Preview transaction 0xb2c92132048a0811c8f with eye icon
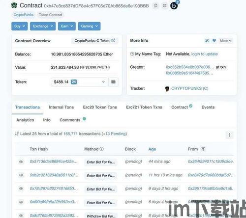246x218 pixels. [x=21, y=175]
